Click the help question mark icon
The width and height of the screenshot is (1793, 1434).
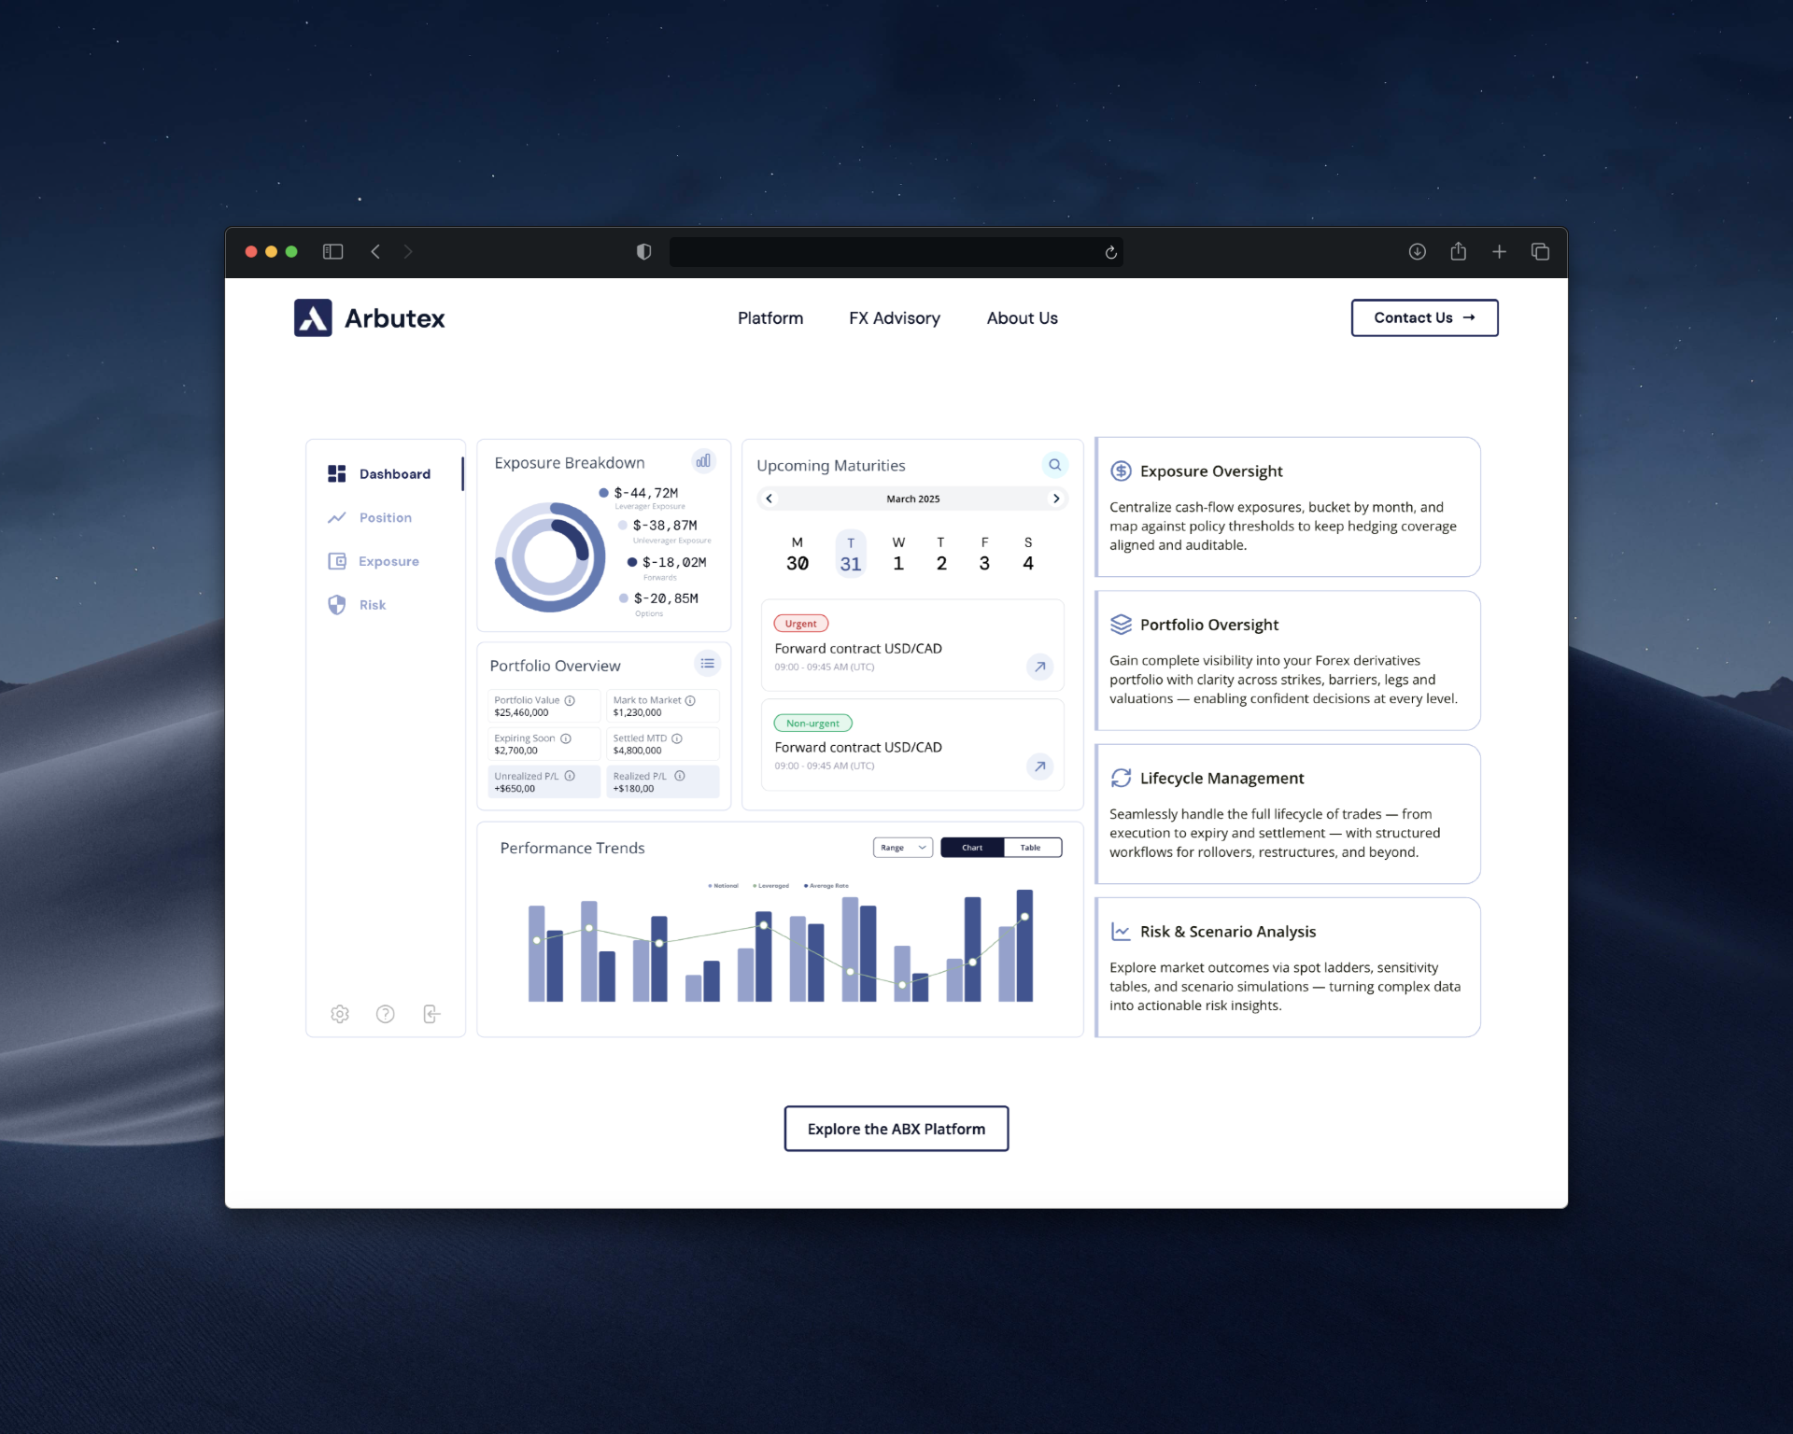385,1014
